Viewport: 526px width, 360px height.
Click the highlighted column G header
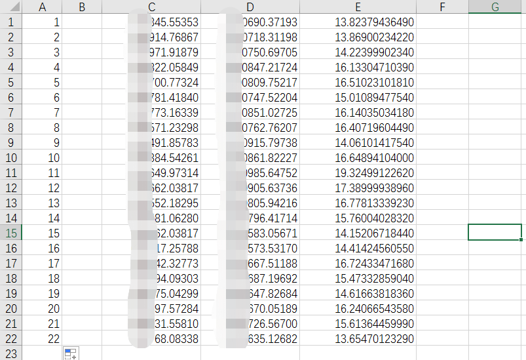495,7
